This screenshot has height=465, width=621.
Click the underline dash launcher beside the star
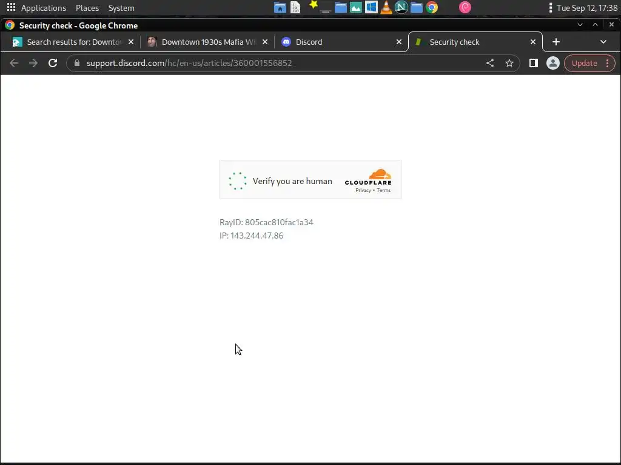coord(326,11)
